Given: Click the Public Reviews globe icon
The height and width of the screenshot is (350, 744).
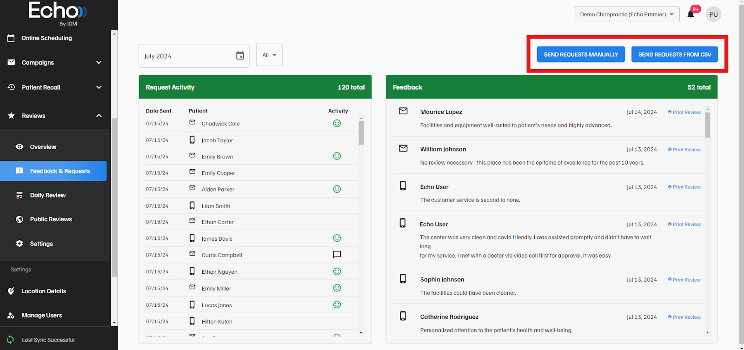Looking at the screenshot, I should point(20,219).
